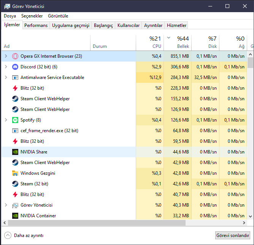Click the Steam (32 bit) icon
Image resolution: width=254 pixels, height=245 pixels.
coord(15,184)
